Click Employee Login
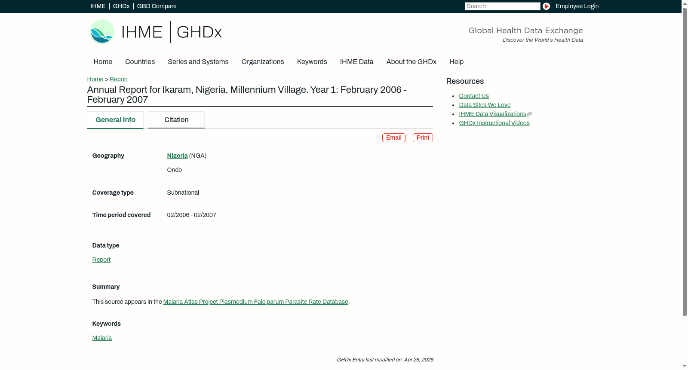The width and height of the screenshot is (688, 370). 577,6
